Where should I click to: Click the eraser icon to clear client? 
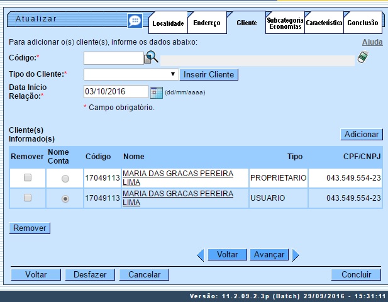click(x=363, y=57)
